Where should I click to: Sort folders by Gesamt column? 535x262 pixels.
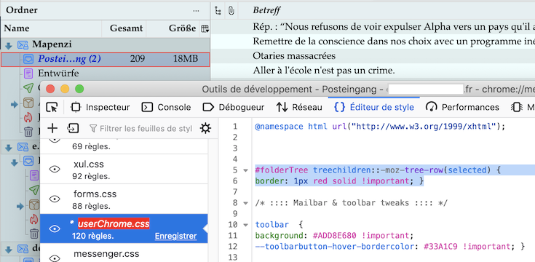coord(124,28)
